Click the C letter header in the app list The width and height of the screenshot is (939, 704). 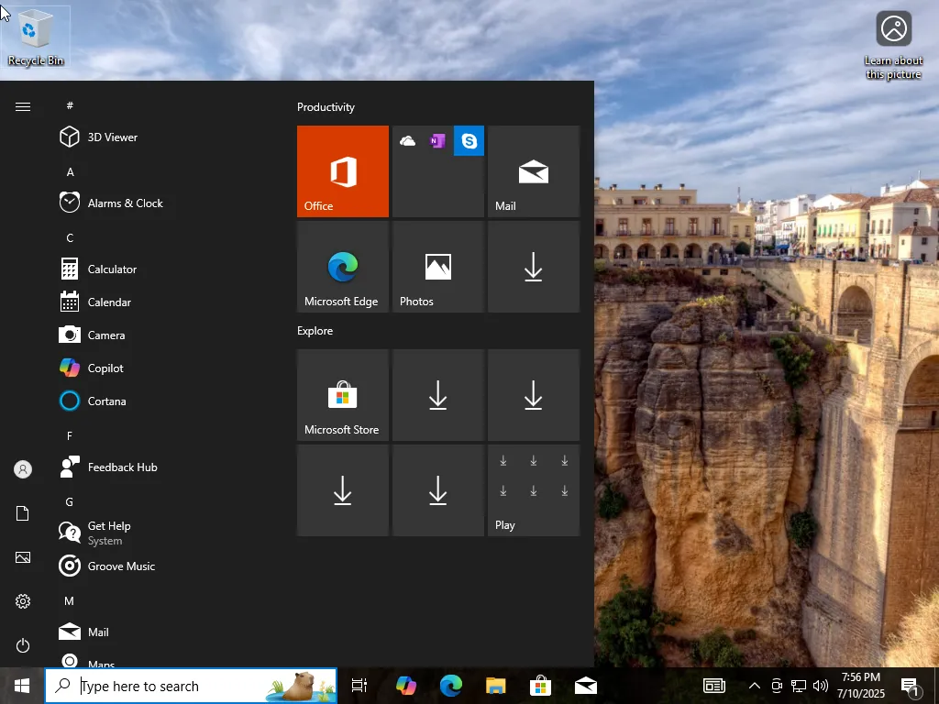coord(70,237)
